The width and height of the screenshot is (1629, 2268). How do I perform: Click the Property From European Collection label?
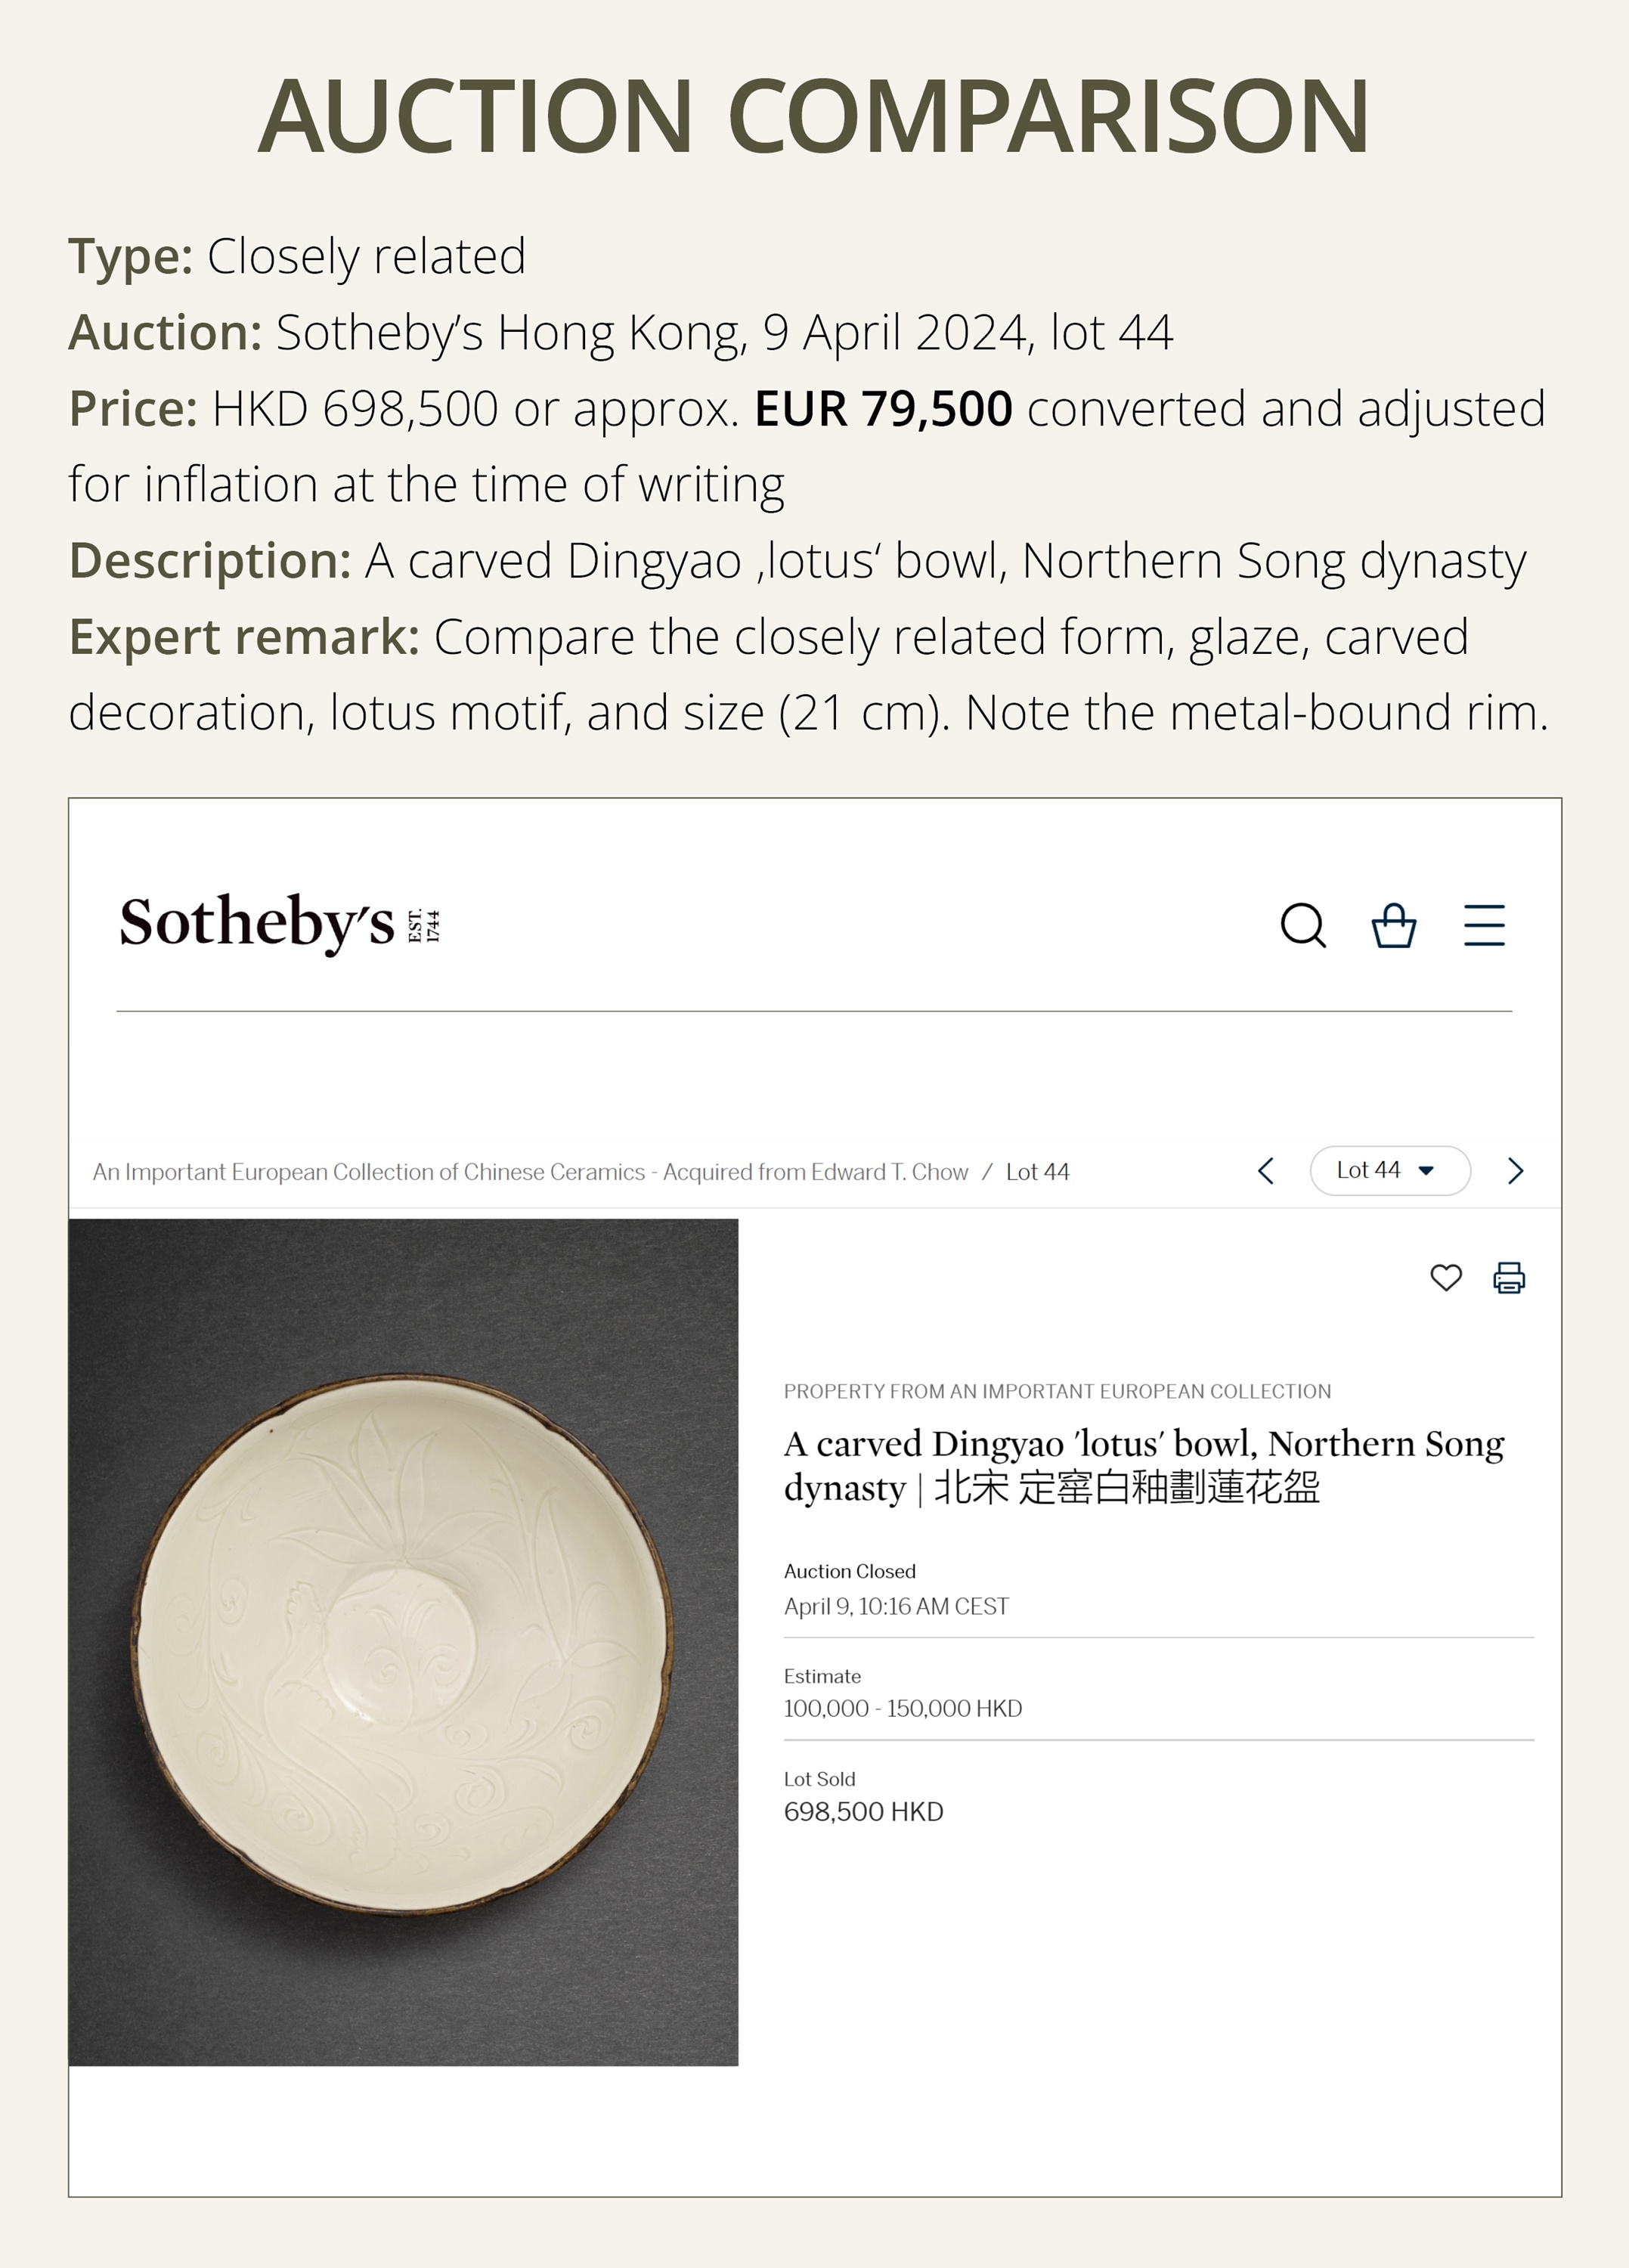coord(1057,1391)
